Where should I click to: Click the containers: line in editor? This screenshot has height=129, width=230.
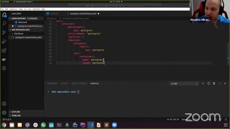87,57
